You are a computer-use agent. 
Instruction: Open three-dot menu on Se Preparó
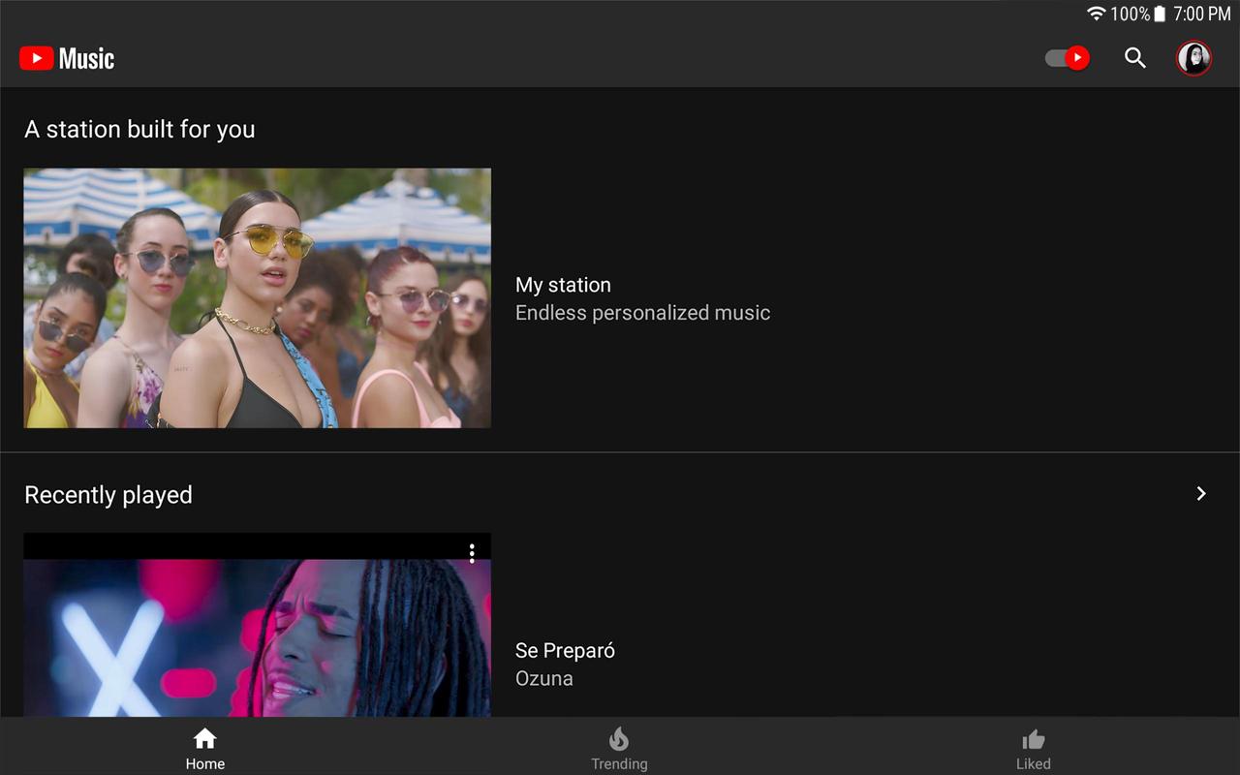click(472, 552)
